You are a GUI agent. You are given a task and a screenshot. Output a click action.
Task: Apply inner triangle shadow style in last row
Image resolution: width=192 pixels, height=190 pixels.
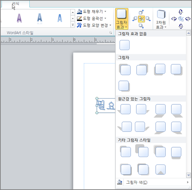click(160, 169)
